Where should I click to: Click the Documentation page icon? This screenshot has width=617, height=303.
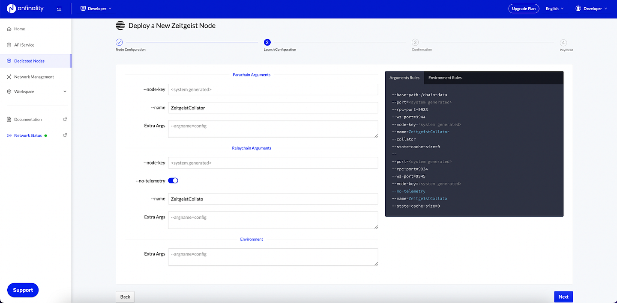9,119
